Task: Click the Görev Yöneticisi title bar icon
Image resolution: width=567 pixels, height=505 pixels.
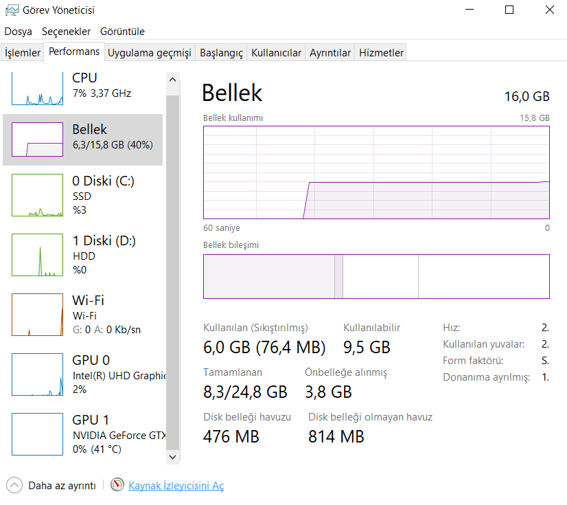Action: pos(12,10)
